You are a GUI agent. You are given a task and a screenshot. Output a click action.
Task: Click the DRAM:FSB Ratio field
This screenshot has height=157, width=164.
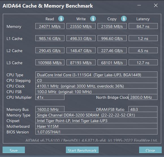(143, 109)
